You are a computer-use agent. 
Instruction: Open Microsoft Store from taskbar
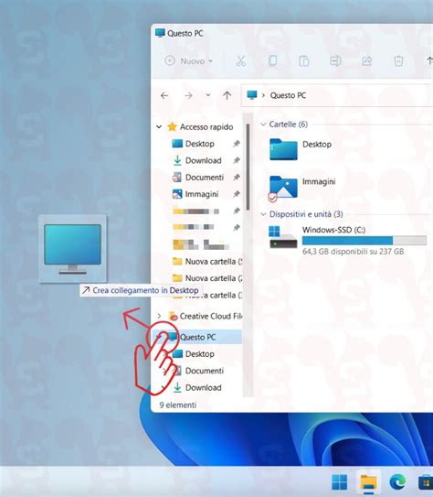coord(426,482)
